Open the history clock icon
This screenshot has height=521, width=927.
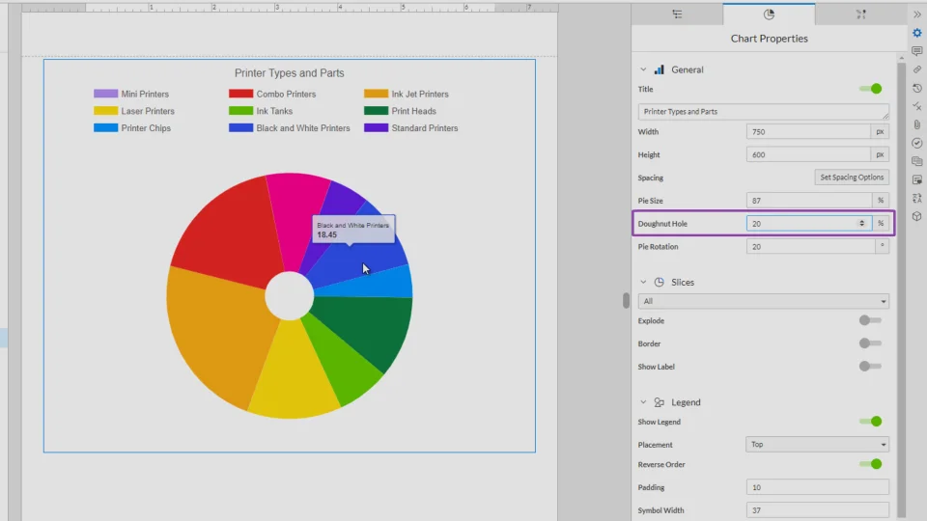point(916,88)
